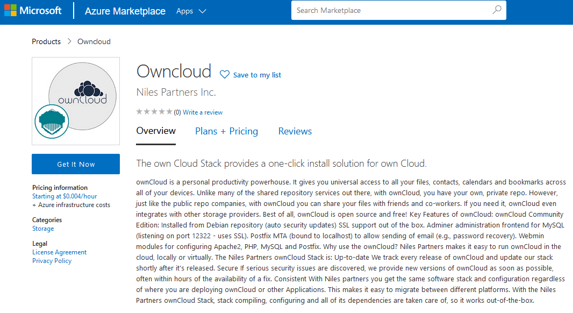
Task: Open the Starting at $0.004/hour pricing link
Action: click(65, 196)
